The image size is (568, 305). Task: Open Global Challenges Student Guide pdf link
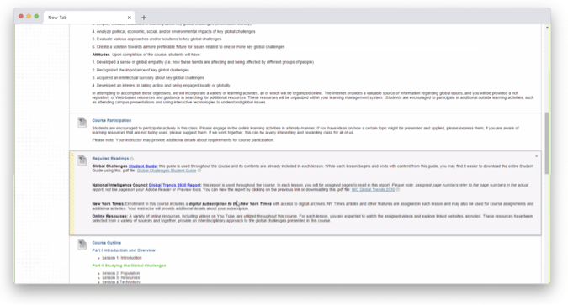pos(167,171)
